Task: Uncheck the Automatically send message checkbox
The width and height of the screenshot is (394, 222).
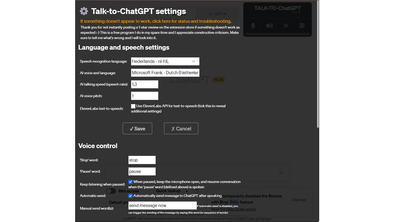Action: 130,196
